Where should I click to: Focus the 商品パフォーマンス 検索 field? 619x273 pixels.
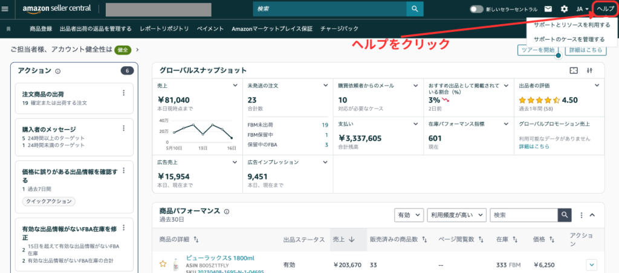[x=523, y=215]
